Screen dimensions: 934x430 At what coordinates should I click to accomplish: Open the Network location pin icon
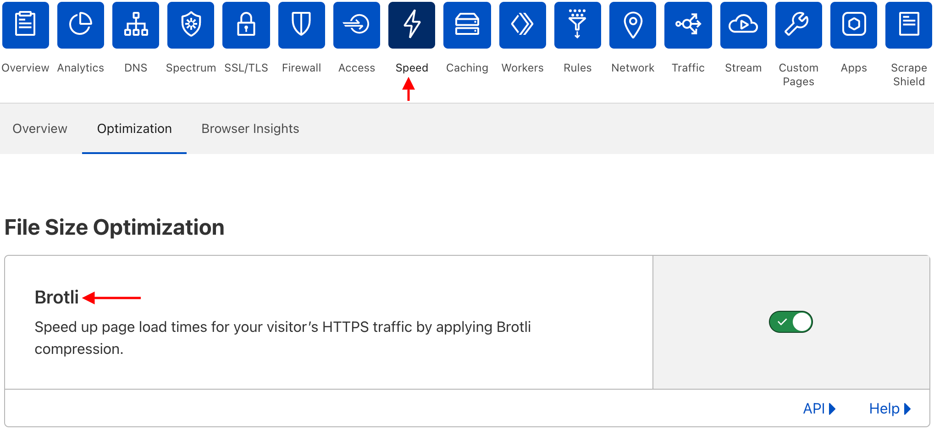click(633, 25)
